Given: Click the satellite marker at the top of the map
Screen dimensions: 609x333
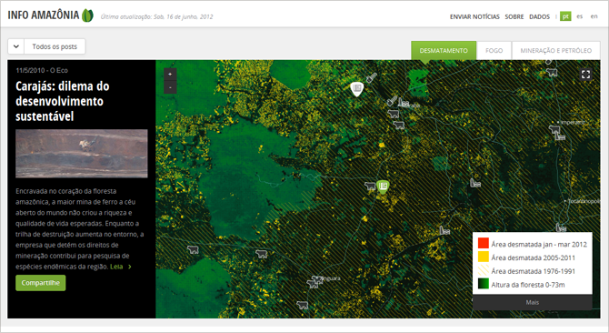Looking at the screenshot, I should (x=371, y=77).
